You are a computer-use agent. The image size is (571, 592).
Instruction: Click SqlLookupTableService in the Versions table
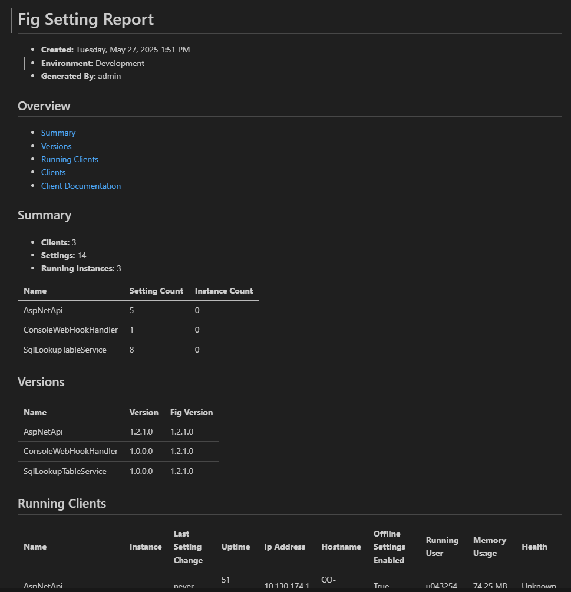click(65, 471)
